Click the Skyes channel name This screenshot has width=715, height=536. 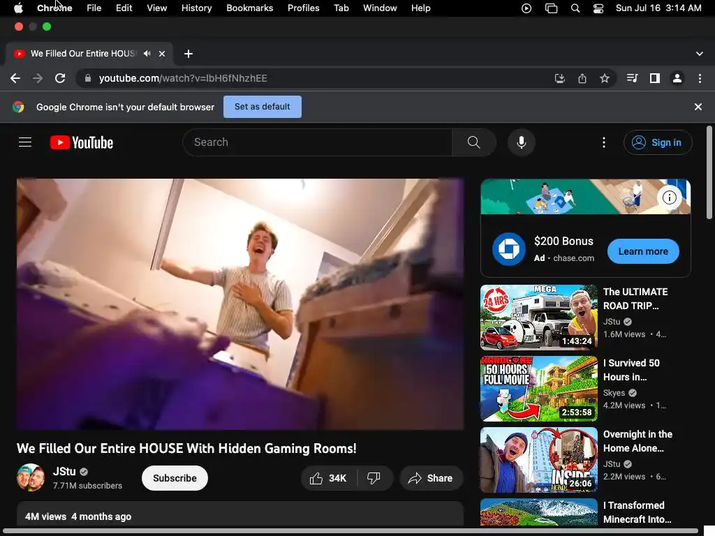[614, 393]
